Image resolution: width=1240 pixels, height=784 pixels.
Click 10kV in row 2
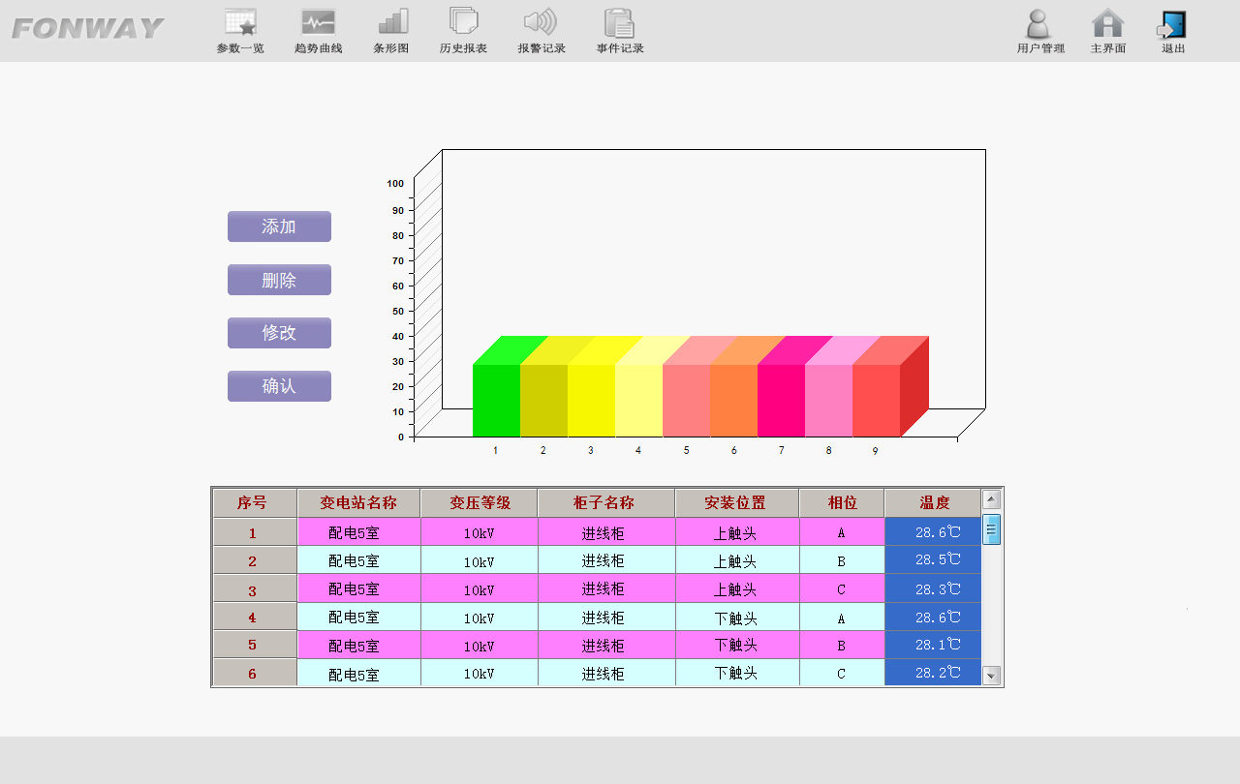coord(479,561)
